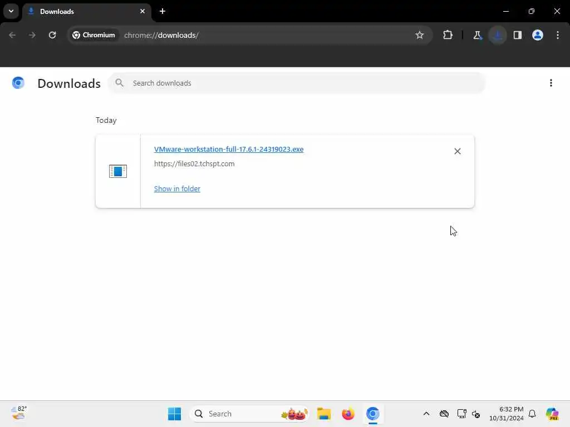Image resolution: width=570 pixels, height=427 pixels.
Task: Click the Chromium site info chip
Action: point(94,35)
